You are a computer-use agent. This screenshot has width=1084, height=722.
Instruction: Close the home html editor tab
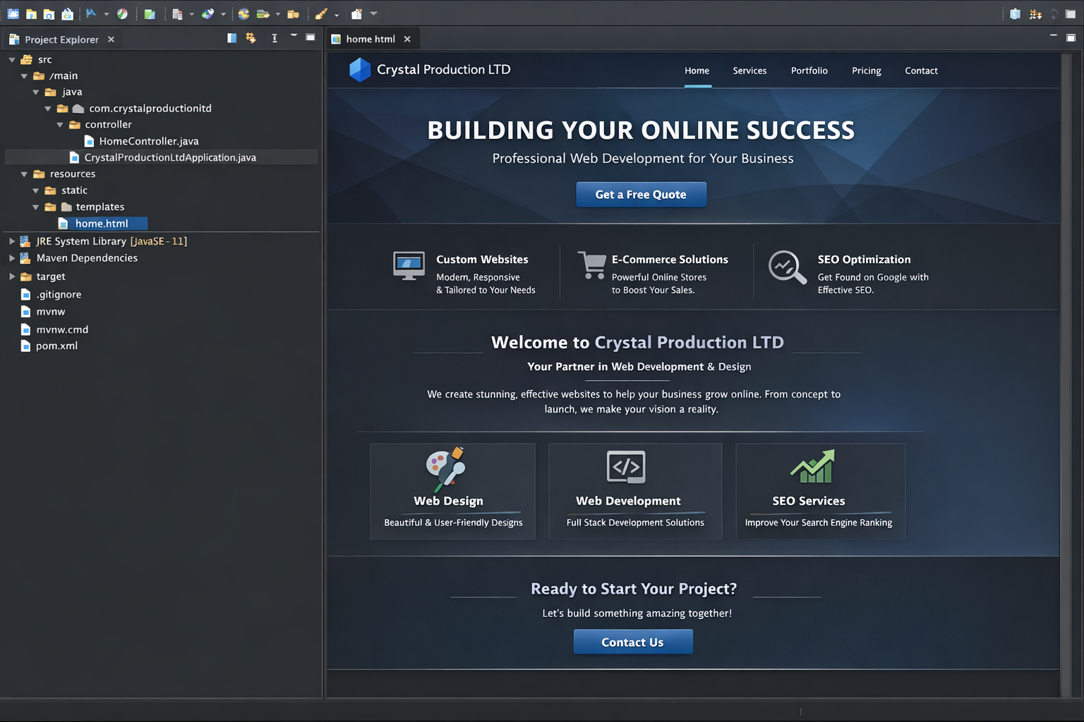407,39
